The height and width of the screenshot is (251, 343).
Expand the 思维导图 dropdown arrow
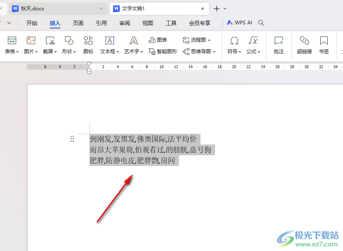coord(214,52)
